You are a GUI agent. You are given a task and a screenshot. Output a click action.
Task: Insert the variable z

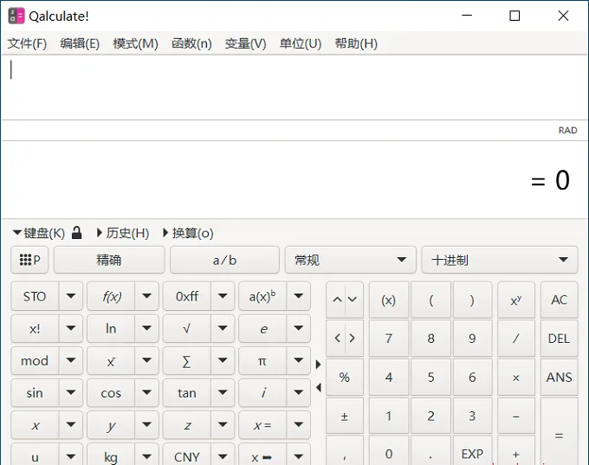point(187,425)
